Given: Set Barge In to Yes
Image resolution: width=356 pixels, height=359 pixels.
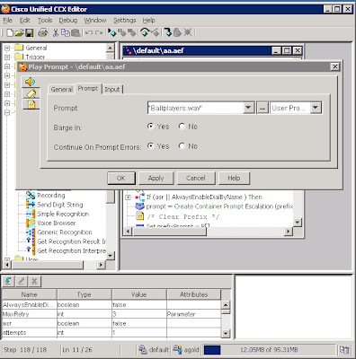Looking at the screenshot, I should pyautogui.click(x=151, y=127).
